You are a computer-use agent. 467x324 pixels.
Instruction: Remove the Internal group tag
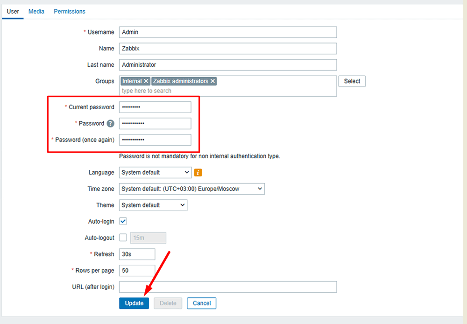click(146, 81)
